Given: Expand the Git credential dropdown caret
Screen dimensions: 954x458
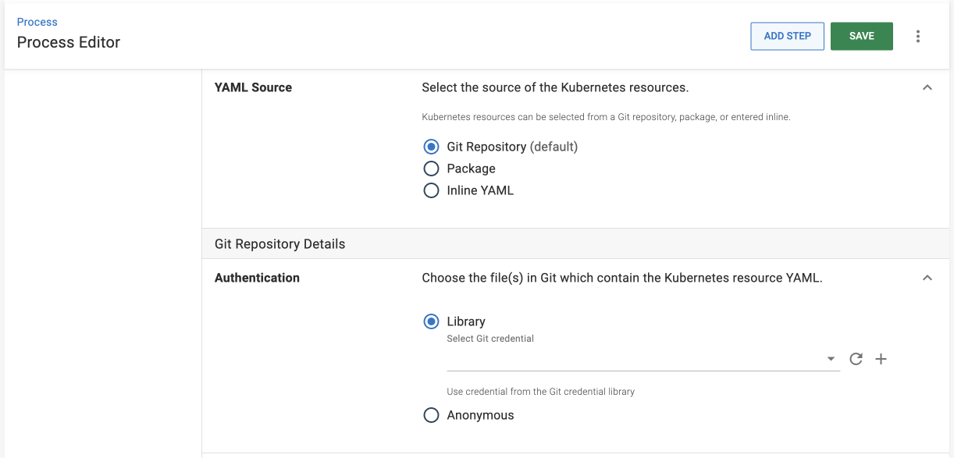Looking at the screenshot, I should click(831, 359).
